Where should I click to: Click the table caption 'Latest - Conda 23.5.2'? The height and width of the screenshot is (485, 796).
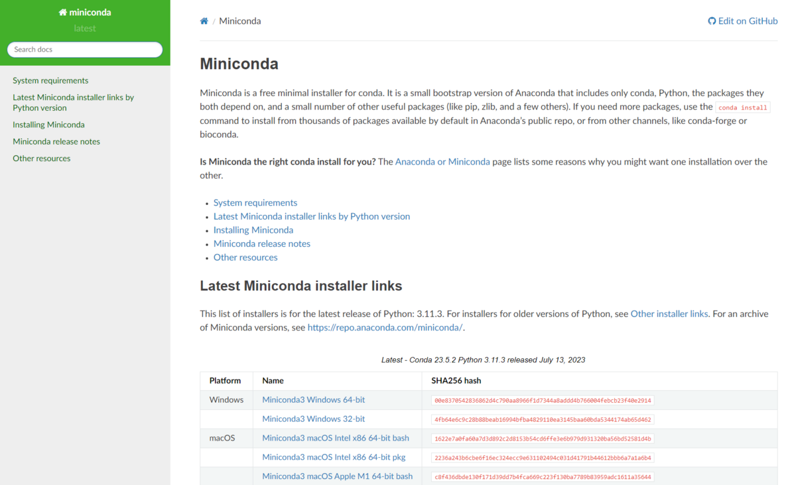483,360
